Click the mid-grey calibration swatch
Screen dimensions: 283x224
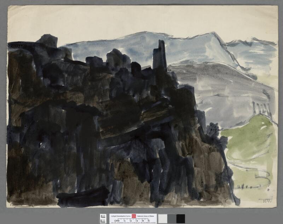click(x=172, y=219)
